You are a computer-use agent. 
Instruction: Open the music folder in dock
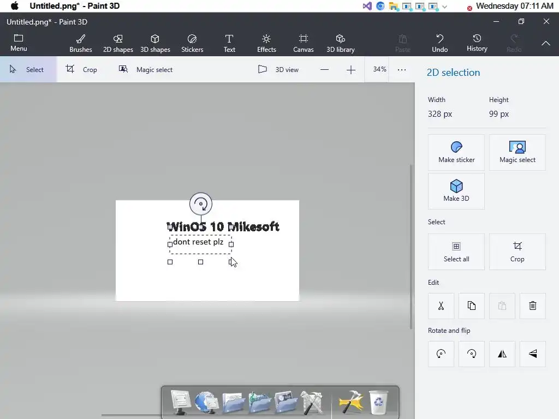click(x=259, y=403)
